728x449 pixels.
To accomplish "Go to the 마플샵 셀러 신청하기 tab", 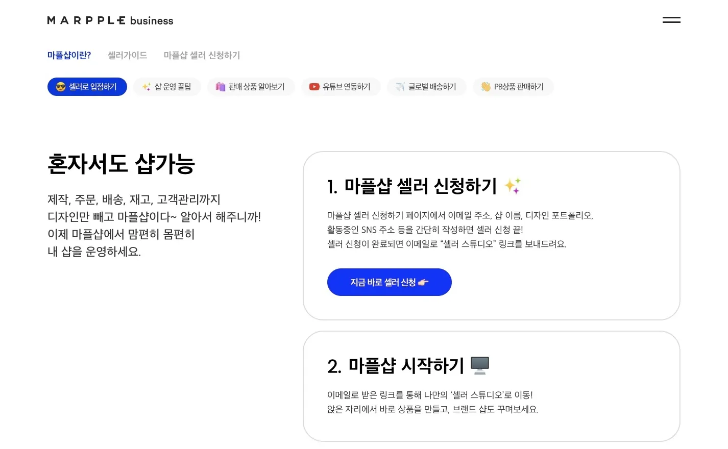I will click(x=202, y=55).
